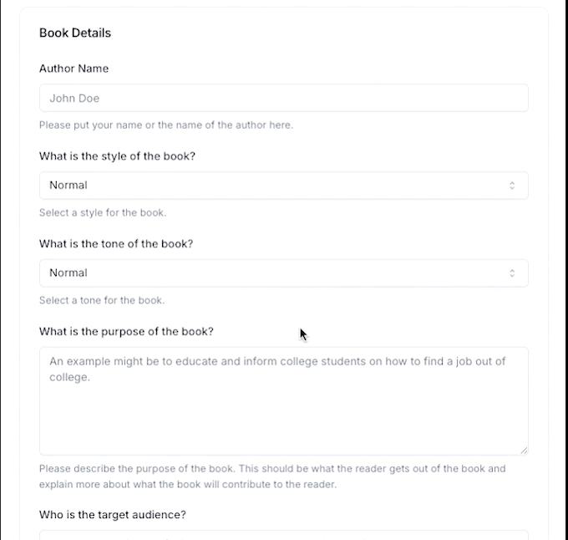Click the 'What is the tone of the book?' label
Screen dimensions: 568x540
[x=116, y=244]
